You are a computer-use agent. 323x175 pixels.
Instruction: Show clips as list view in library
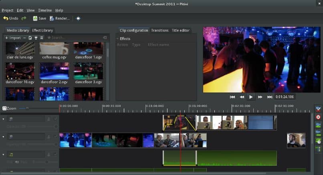point(42,38)
